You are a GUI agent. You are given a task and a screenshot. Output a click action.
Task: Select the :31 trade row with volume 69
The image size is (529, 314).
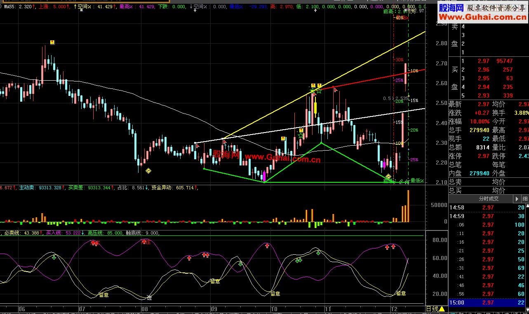487,268
